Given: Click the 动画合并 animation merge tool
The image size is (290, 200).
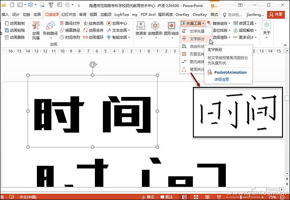Looking at the screenshot, I should 93,30.
